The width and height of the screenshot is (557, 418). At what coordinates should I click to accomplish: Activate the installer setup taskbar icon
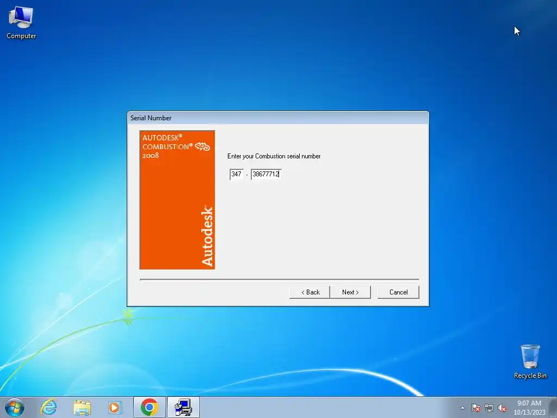(183, 407)
